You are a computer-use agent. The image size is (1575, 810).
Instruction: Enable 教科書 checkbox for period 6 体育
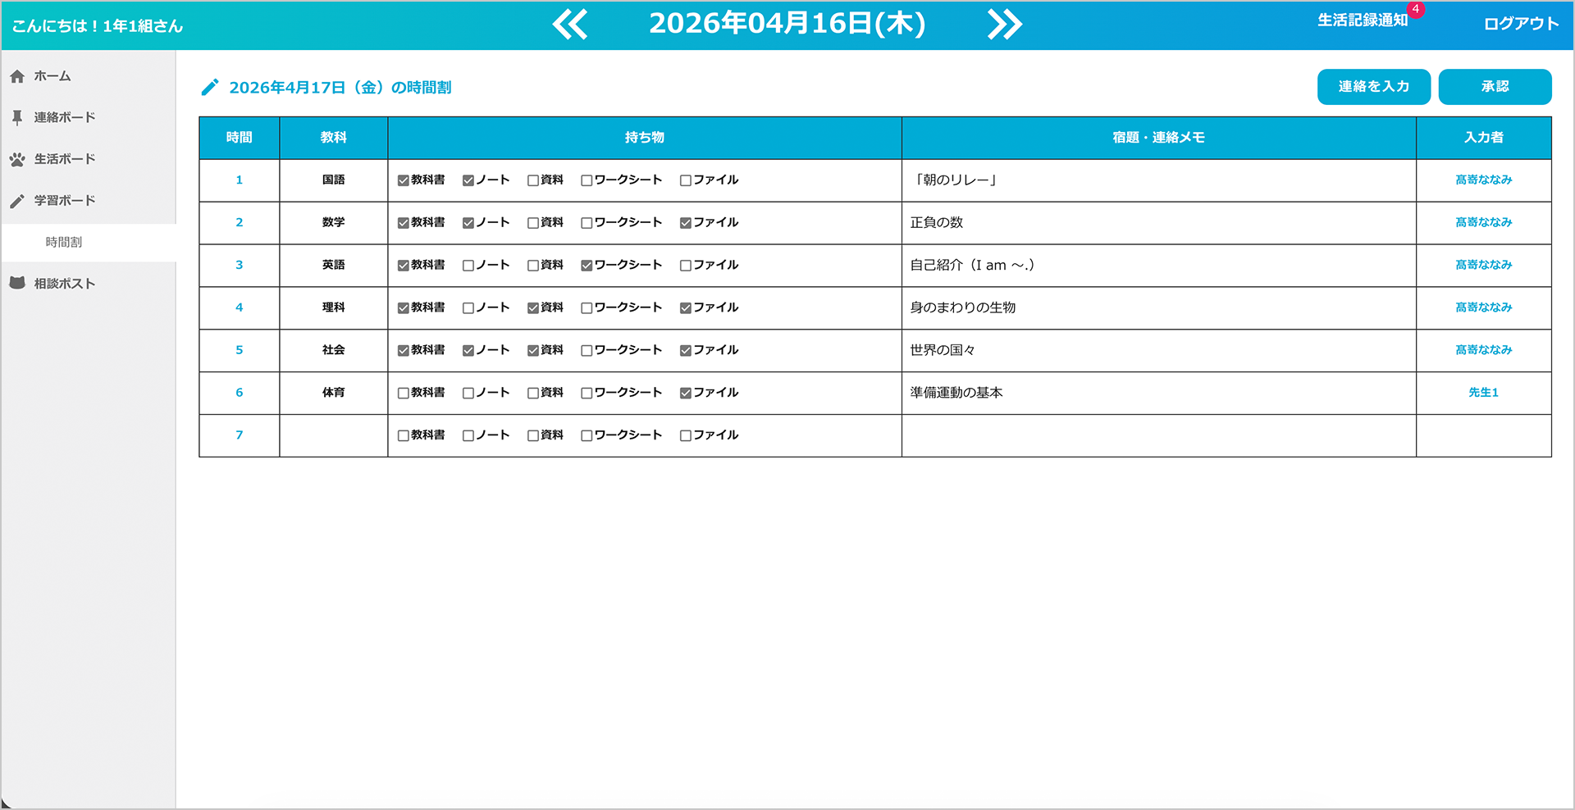404,394
